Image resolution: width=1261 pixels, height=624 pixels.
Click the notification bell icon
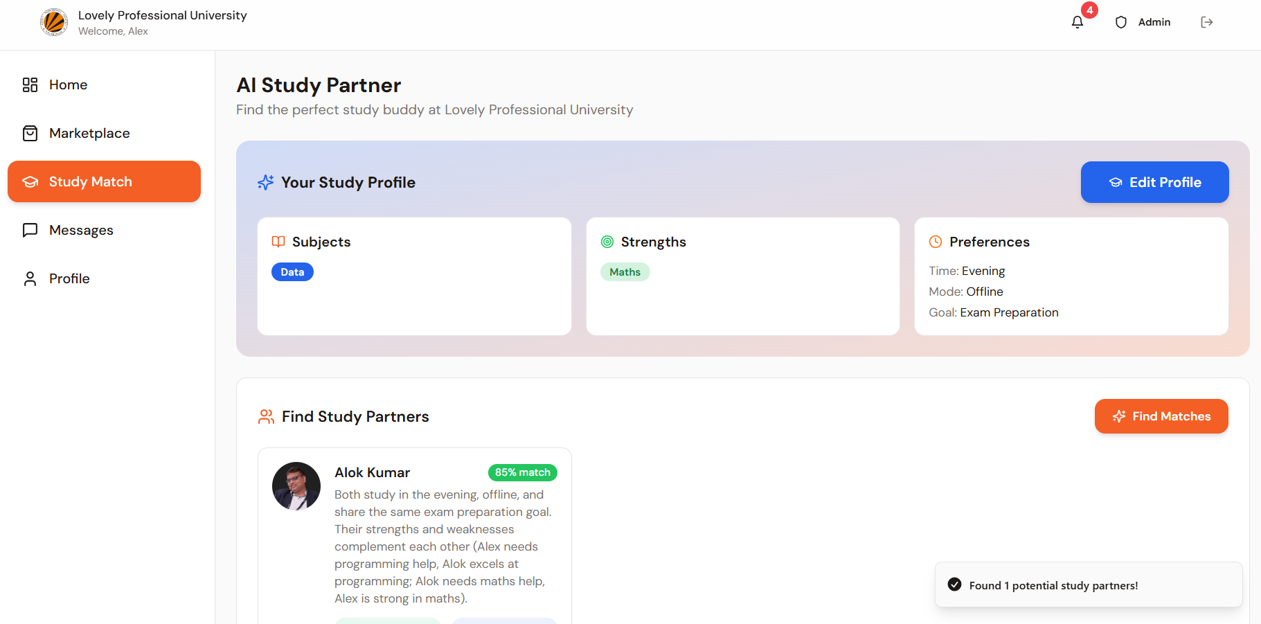(1077, 22)
